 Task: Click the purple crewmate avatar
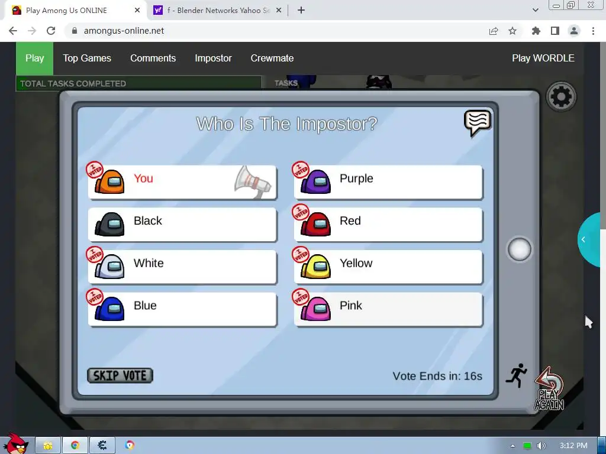pos(316,181)
